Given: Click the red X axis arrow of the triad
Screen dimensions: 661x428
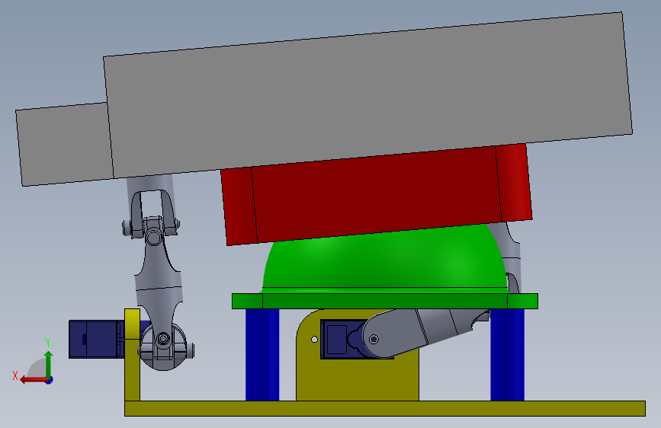Looking at the screenshot, I should point(33,380).
